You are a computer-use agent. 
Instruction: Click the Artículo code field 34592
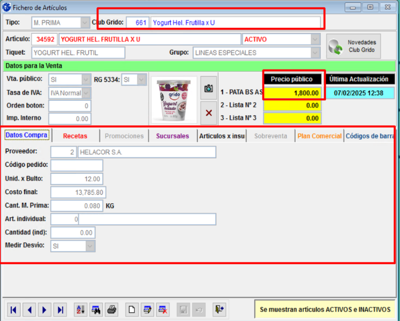click(x=45, y=39)
